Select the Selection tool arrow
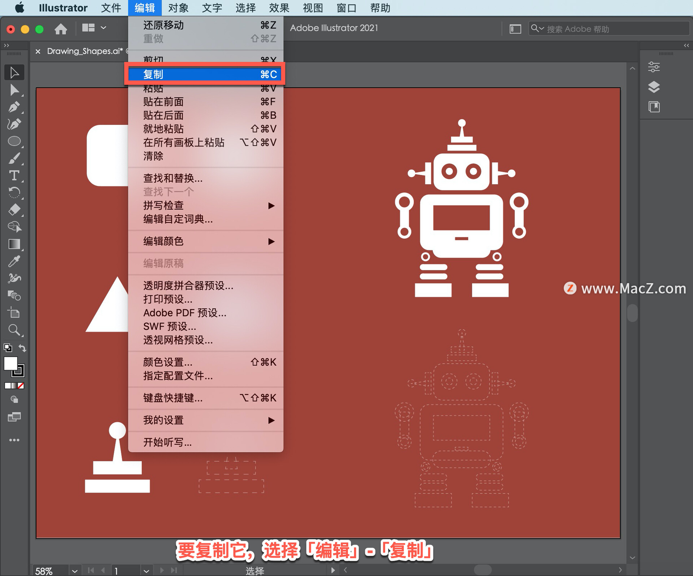Screen dimensions: 693x576 (14, 72)
